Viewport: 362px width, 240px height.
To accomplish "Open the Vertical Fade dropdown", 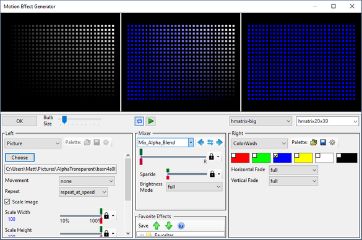I will pyautogui.click(x=293, y=181).
